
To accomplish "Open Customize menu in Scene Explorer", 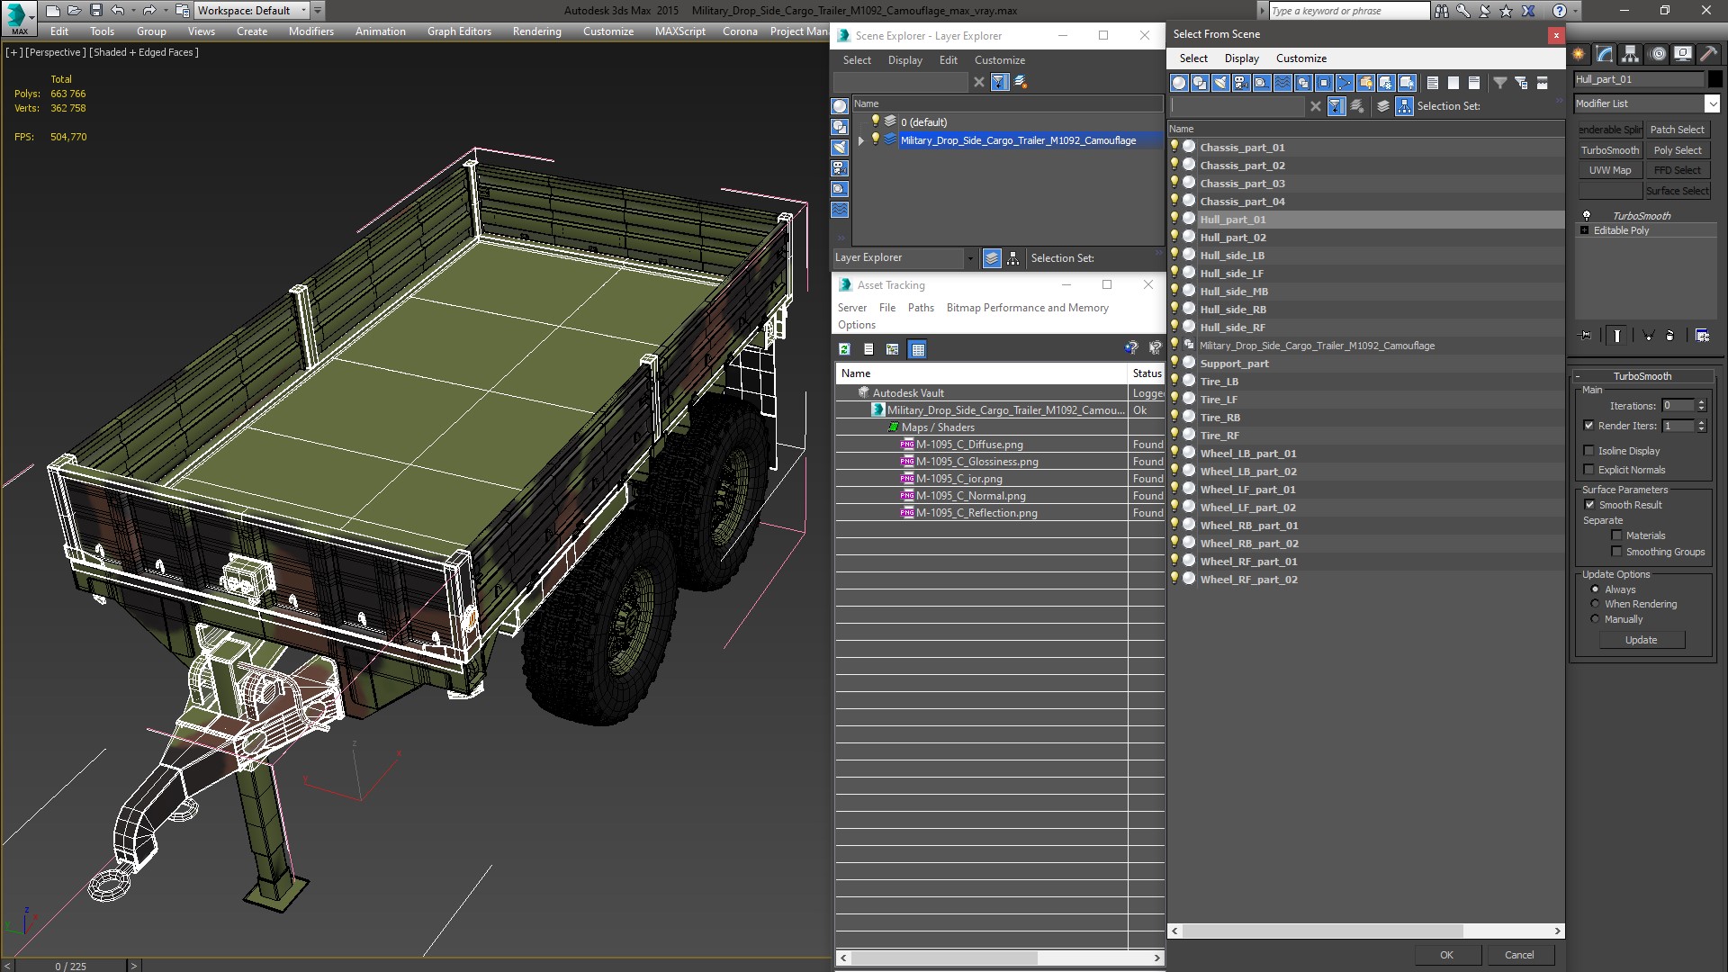I will coord(1000,60).
